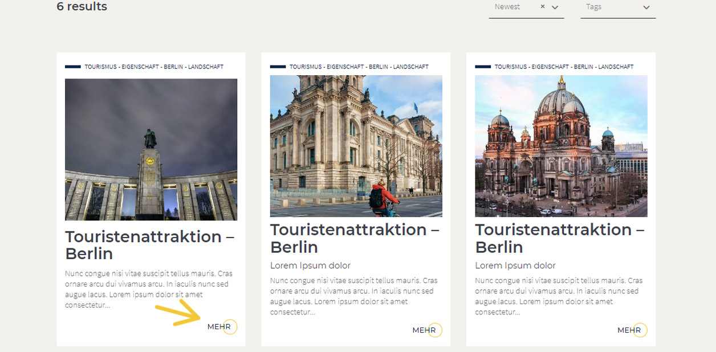Click the 6 results count label
716x352 pixels.
82,7
